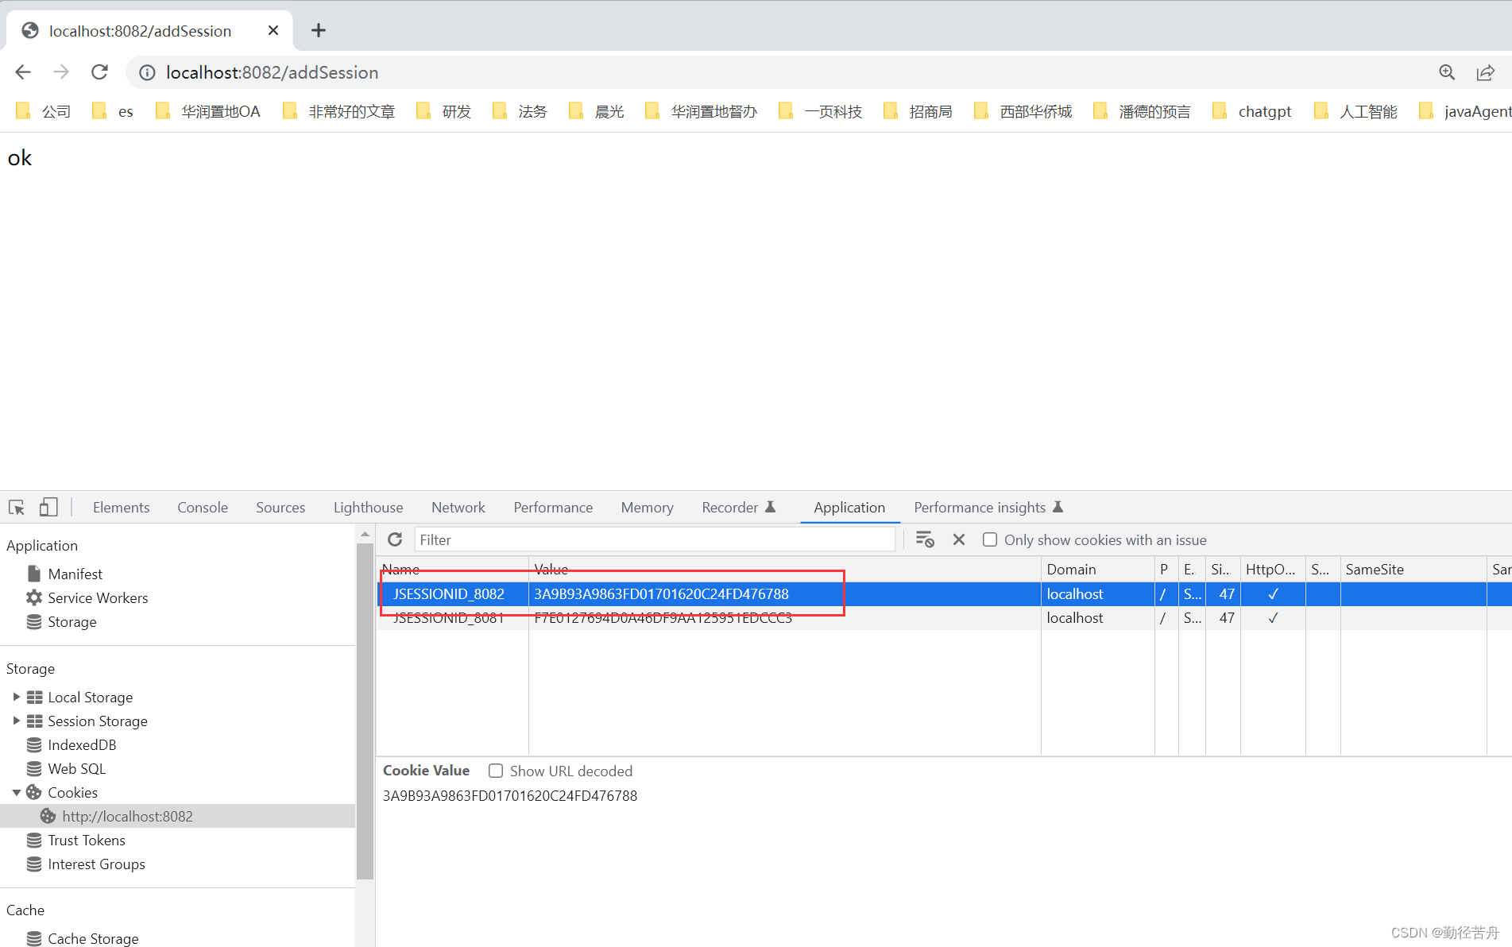
Task: Click the browser forward arrow
Action: 61,72
